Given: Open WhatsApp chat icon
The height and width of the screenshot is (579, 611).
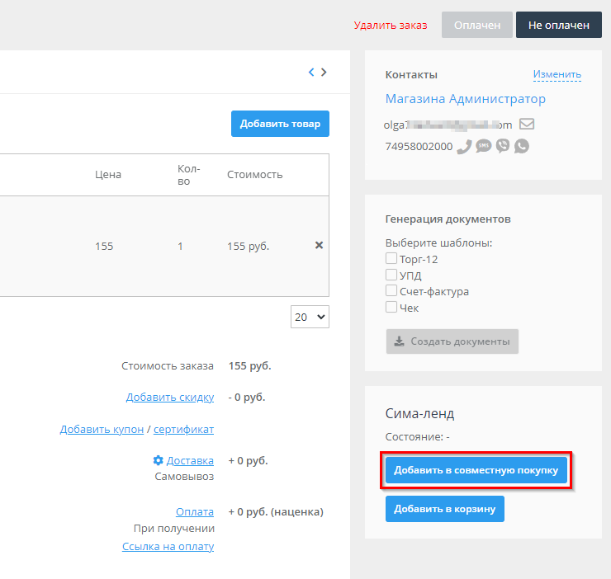Looking at the screenshot, I should click(521, 146).
